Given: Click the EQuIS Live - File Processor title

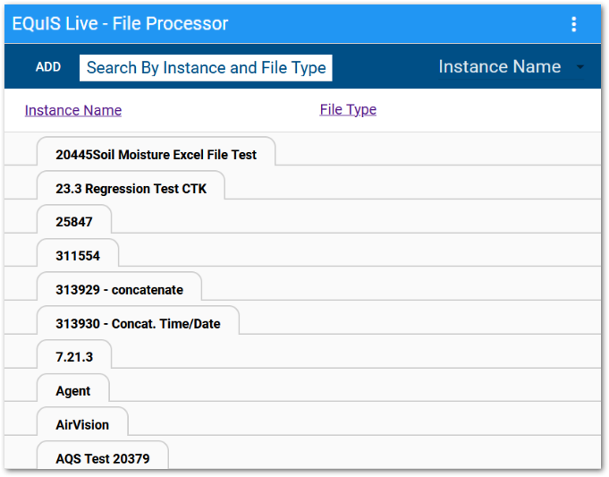Looking at the screenshot, I should tap(120, 23).
